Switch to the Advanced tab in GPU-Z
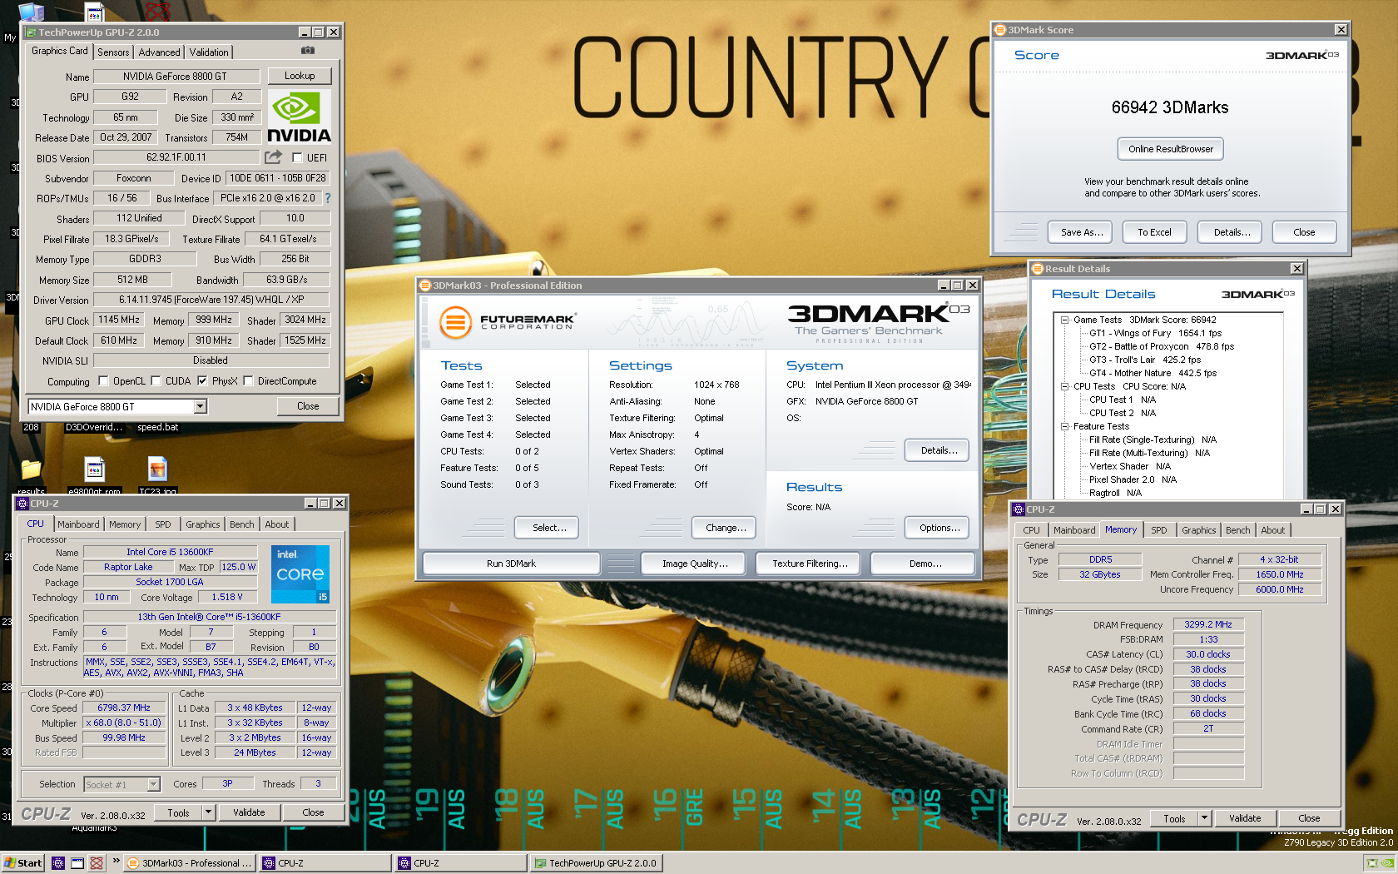The width and height of the screenshot is (1398, 874). click(x=159, y=52)
